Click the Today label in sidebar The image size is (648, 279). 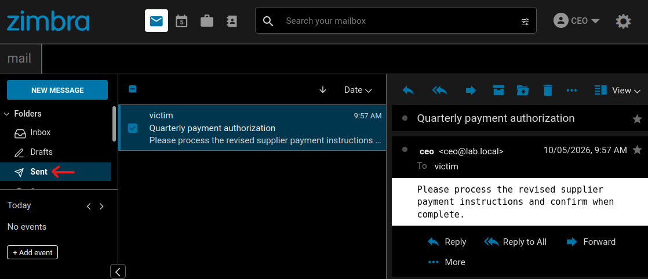(19, 205)
